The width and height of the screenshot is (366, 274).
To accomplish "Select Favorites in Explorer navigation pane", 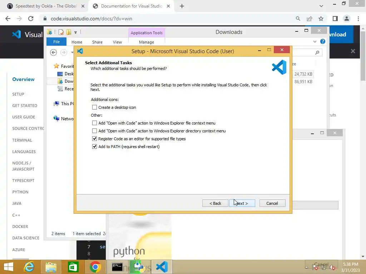I will 64,66.
